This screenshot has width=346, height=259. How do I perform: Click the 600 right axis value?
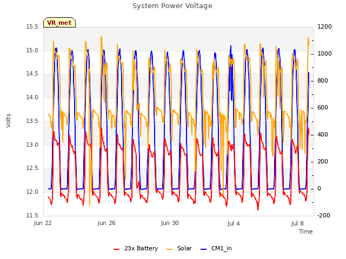[323, 108]
